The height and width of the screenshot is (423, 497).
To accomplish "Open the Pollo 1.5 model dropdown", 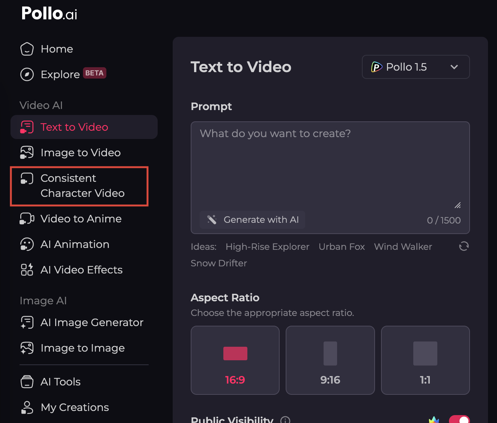I will click(x=416, y=67).
